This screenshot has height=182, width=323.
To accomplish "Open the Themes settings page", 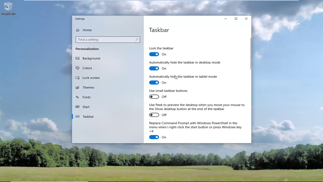I will [x=108, y=87].
